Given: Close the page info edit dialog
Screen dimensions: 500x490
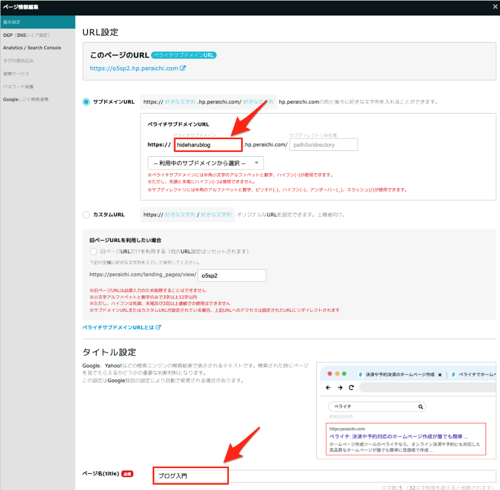Looking at the screenshot, I should pyautogui.click(x=494, y=7).
